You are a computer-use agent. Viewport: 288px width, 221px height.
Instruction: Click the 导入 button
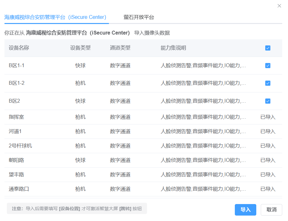(x=245, y=210)
